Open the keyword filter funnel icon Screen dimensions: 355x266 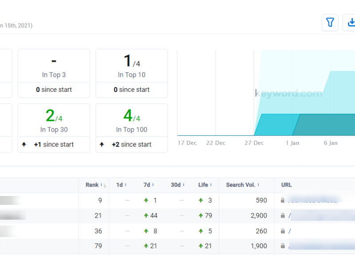click(x=330, y=23)
